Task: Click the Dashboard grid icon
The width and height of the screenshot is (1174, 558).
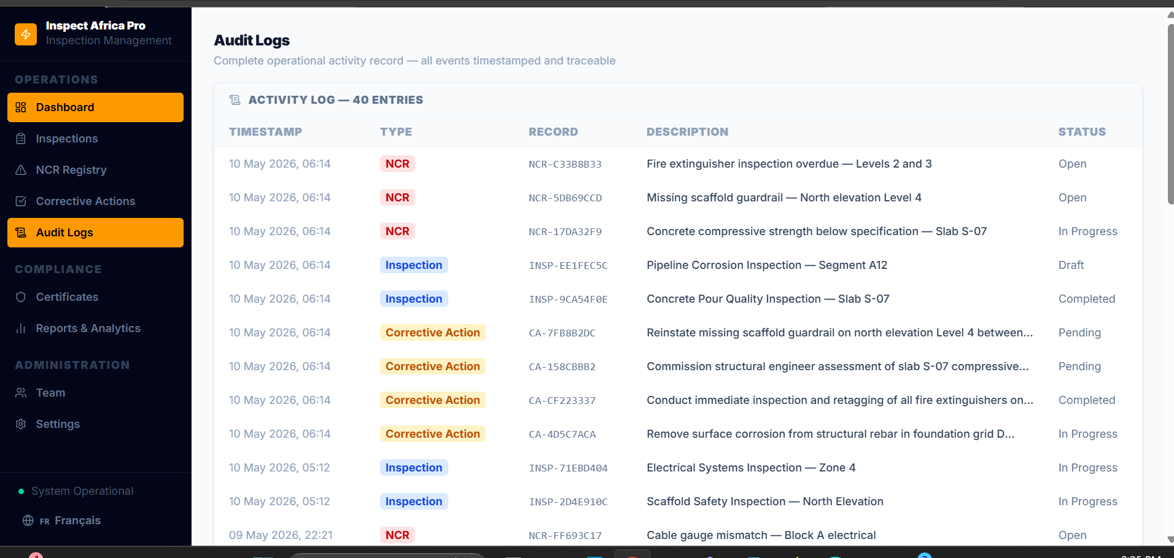Action: [x=21, y=107]
